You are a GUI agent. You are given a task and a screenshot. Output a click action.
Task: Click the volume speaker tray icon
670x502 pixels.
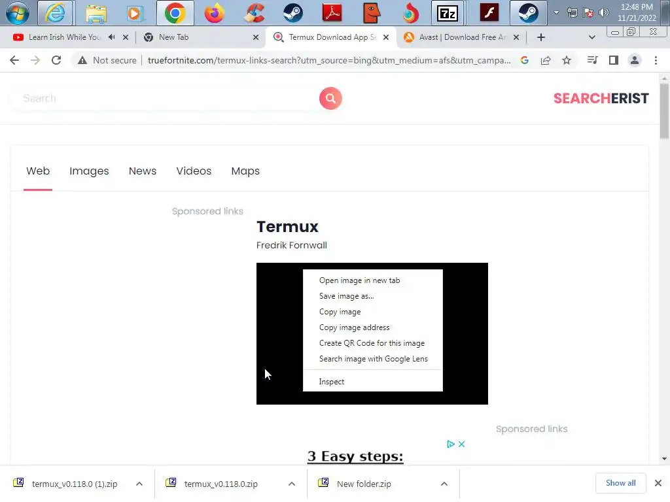tap(604, 12)
